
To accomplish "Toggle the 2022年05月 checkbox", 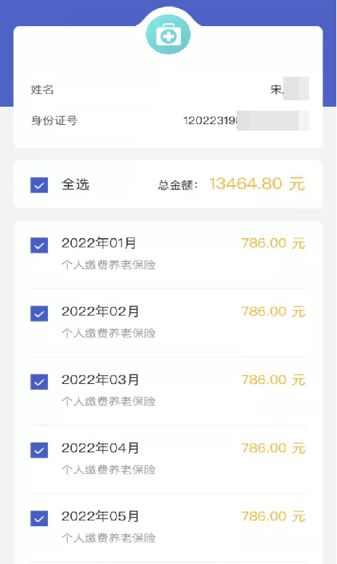I will coord(39,518).
